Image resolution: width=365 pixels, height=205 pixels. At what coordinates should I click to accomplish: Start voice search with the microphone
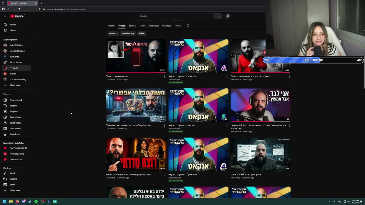click(228, 16)
